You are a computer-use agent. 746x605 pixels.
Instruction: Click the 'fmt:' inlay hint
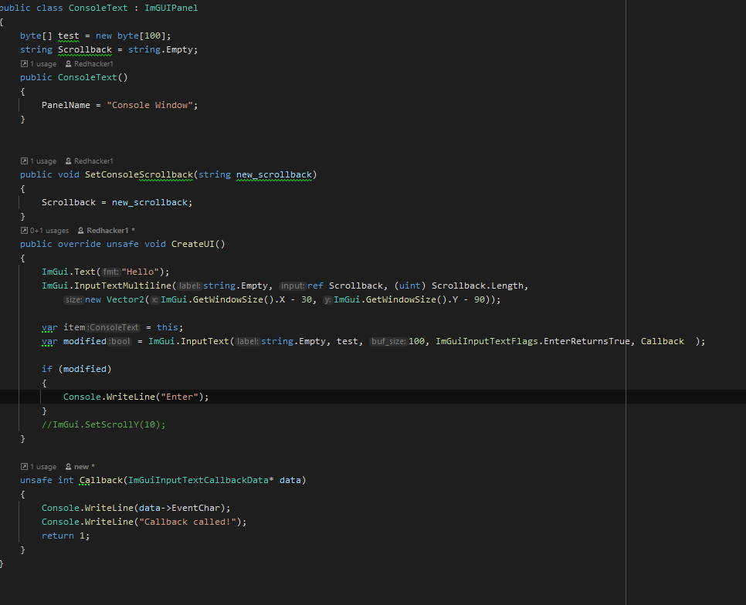pos(110,272)
